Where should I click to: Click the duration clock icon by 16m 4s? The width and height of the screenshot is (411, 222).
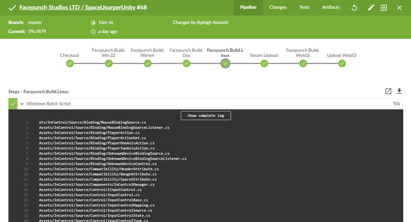[93, 23]
